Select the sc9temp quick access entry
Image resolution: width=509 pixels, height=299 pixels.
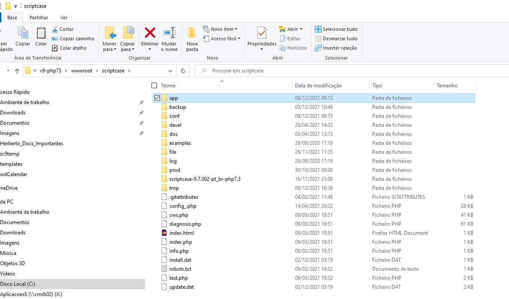(10, 154)
